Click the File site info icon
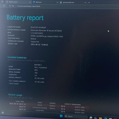 click(10, 6)
